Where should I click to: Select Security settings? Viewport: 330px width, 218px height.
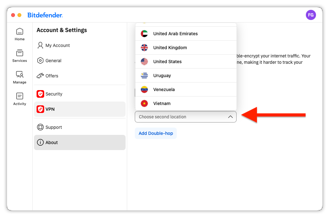pos(80,94)
